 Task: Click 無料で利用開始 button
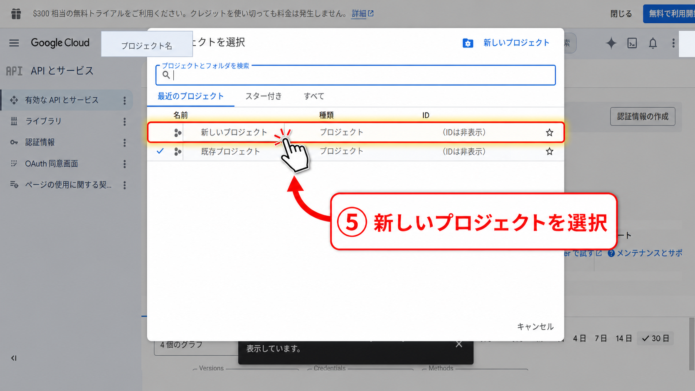click(x=669, y=14)
